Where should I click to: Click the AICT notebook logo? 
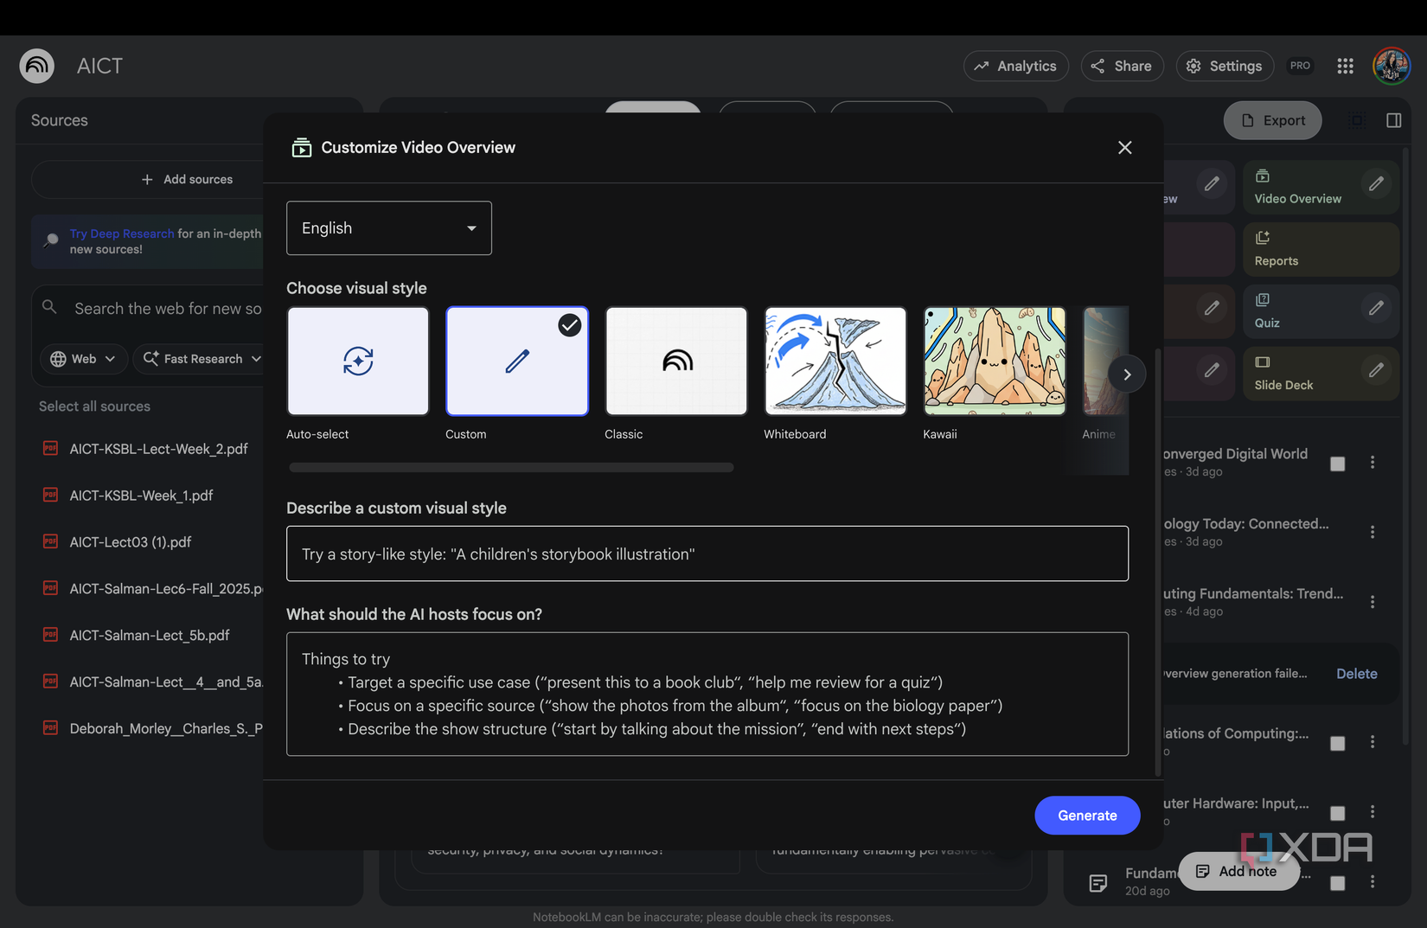pos(36,66)
